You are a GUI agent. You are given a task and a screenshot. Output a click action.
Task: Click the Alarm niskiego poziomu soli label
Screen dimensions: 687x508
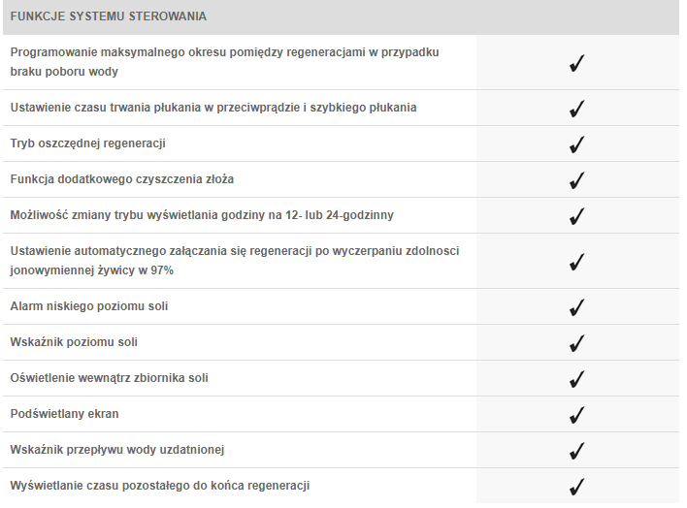click(x=90, y=306)
